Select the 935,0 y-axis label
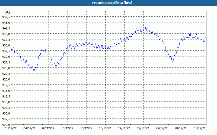This screenshot has height=135, width=217. tap(6, 45)
